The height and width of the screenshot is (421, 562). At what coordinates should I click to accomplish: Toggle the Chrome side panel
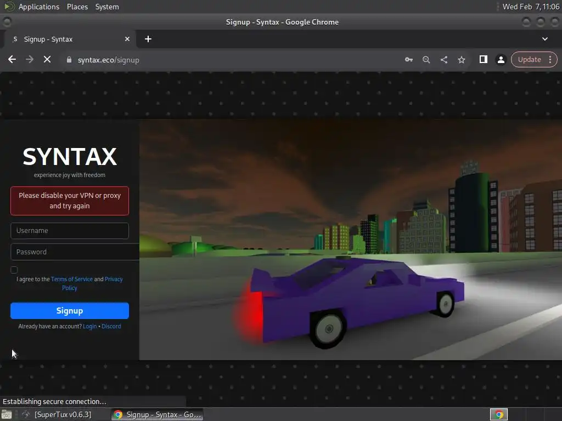(x=483, y=59)
